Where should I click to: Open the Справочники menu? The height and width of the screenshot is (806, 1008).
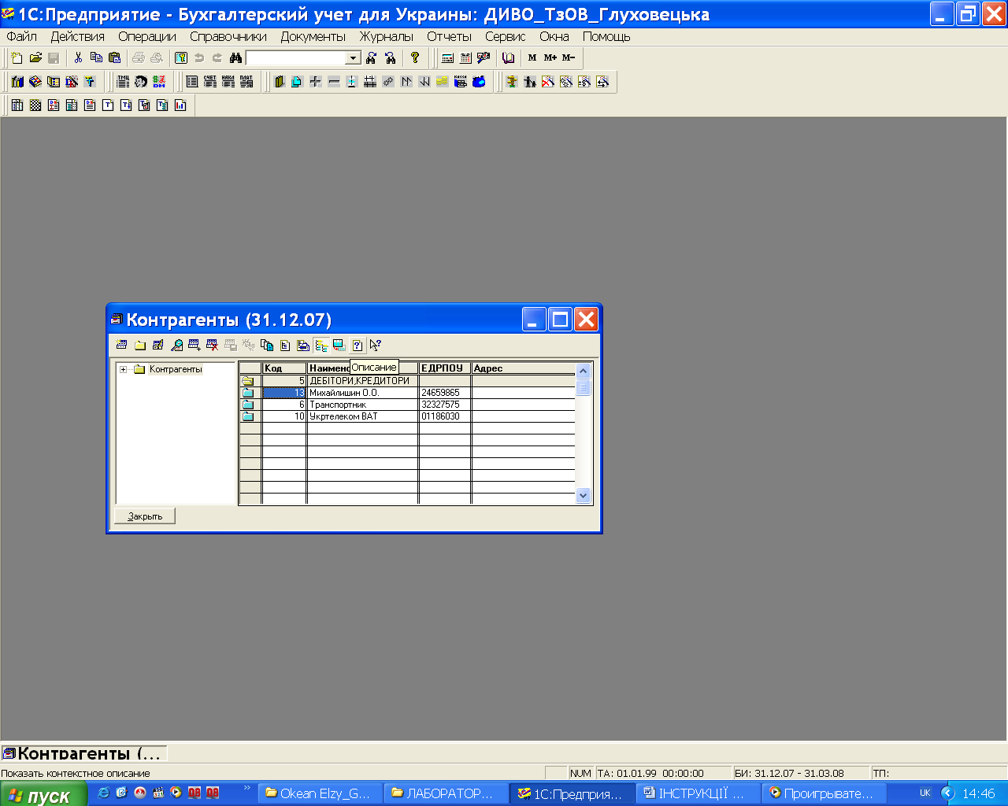228,36
